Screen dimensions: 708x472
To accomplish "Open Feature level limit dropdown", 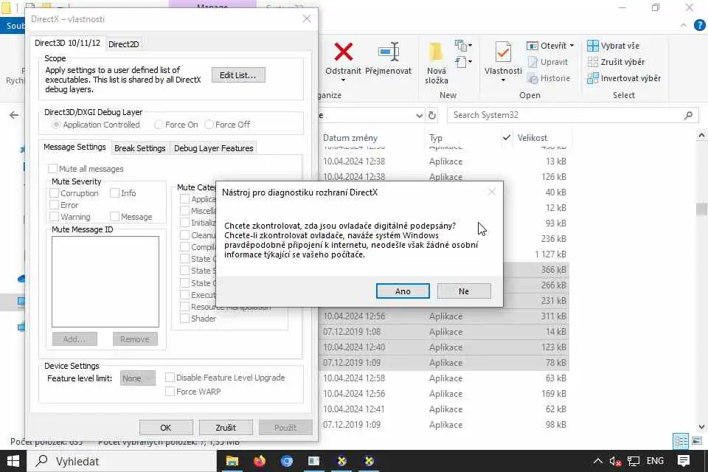I will (x=138, y=378).
